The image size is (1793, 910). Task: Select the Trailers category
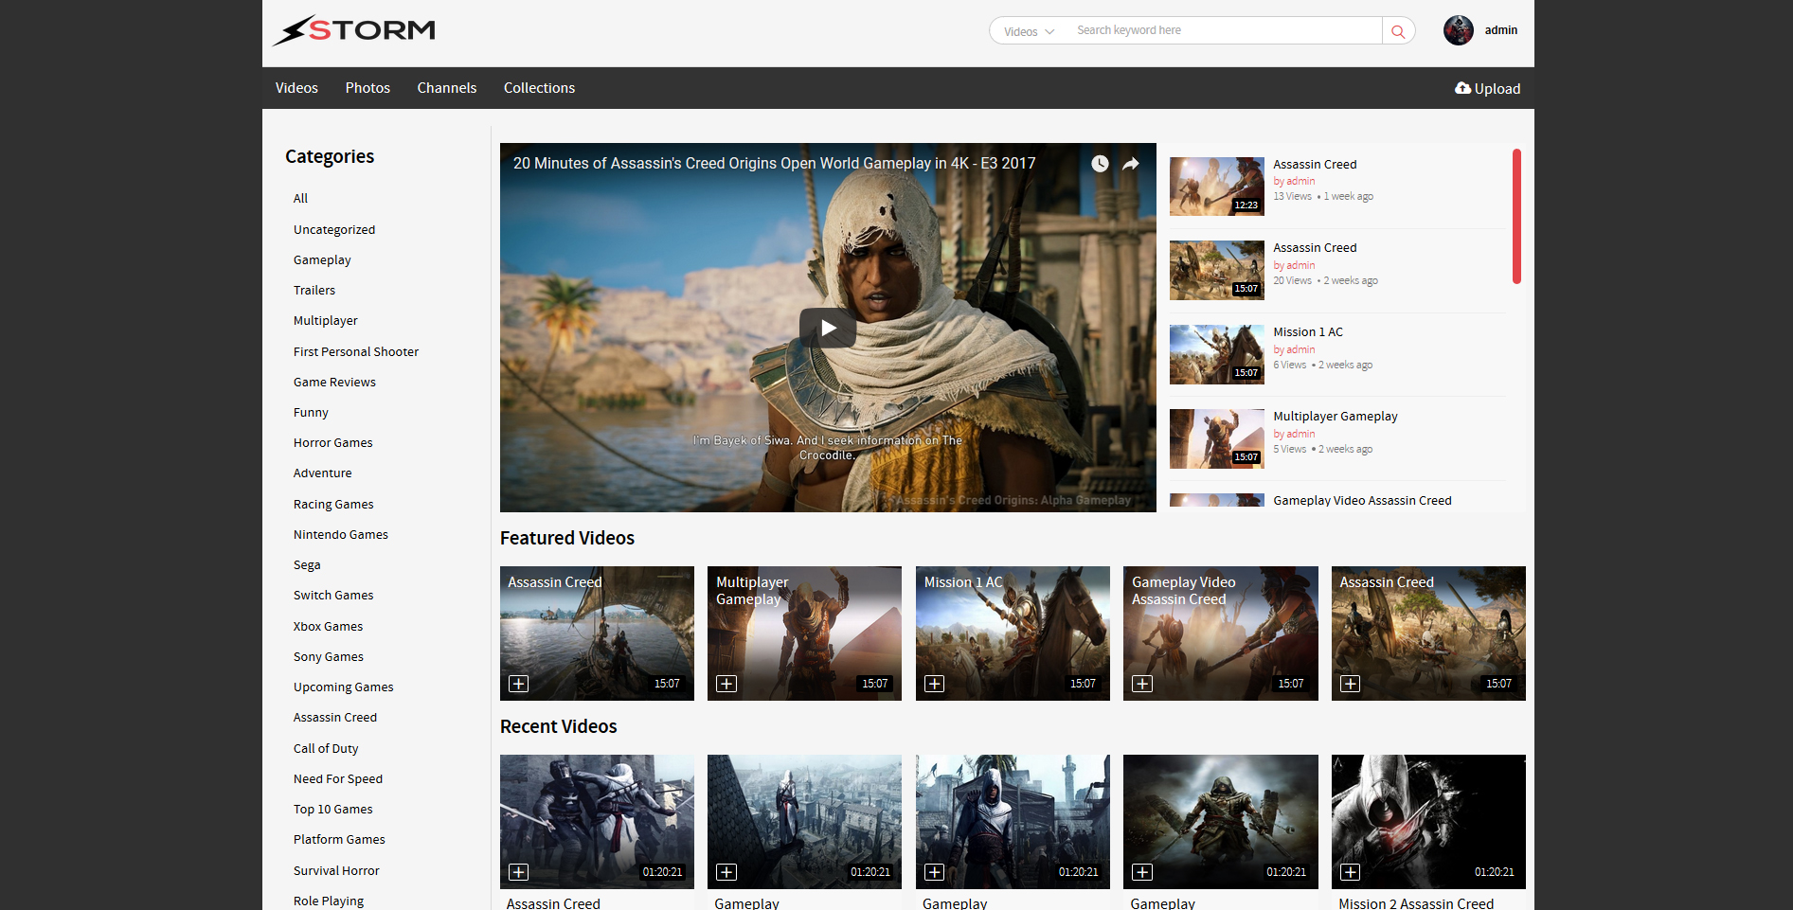click(314, 291)
